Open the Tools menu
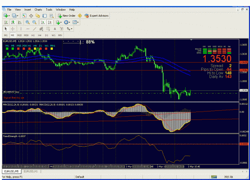Viewport: 250px width, 180px height. (49, 10)
